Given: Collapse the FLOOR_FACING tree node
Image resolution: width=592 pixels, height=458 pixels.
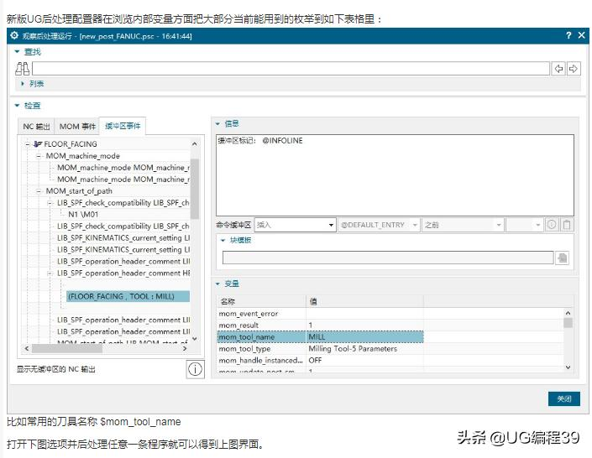Looking at the screenshot, I should pyautogui.click(x=27, y=143).
